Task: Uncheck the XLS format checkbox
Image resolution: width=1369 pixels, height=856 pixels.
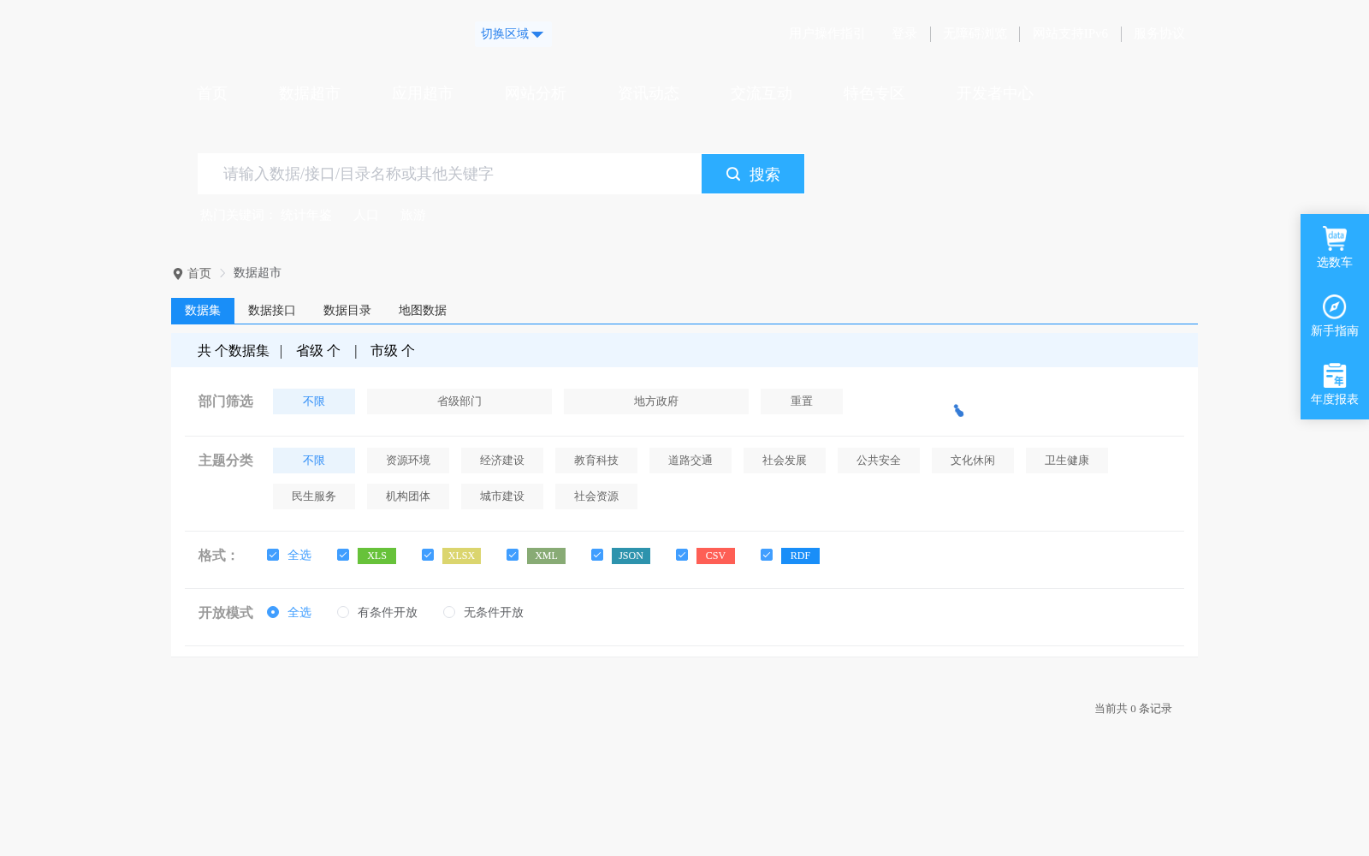Action: (343, 555)
